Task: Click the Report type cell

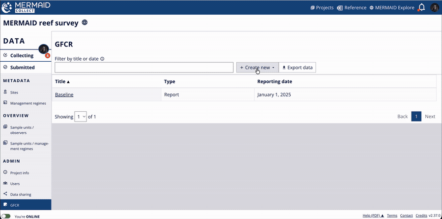Action: click(208, 95)
